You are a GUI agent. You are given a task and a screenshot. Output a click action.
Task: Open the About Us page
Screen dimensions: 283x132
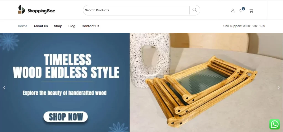pos(41,26)
